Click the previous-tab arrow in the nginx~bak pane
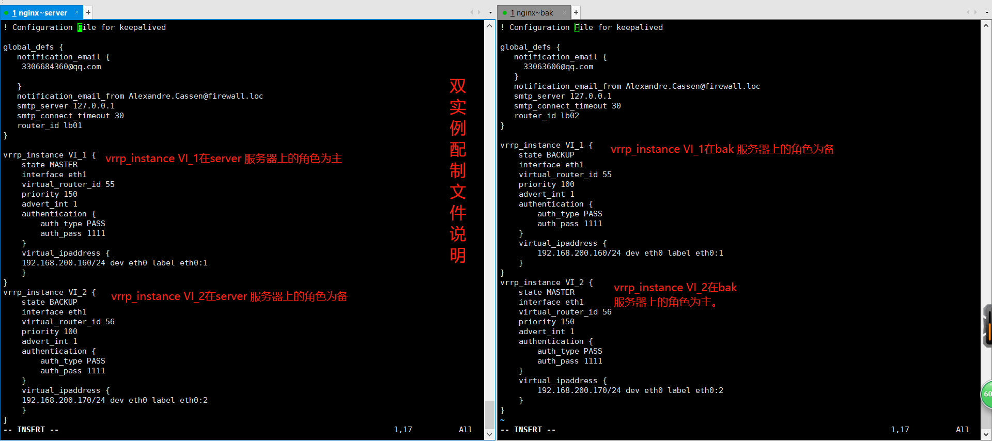Screen dimensions: 992x441 968,12
